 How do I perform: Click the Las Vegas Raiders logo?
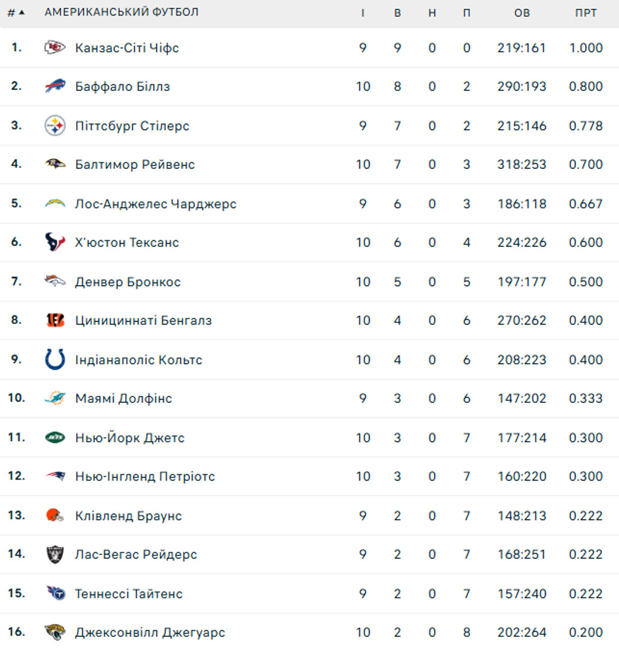tap(55, 555)
